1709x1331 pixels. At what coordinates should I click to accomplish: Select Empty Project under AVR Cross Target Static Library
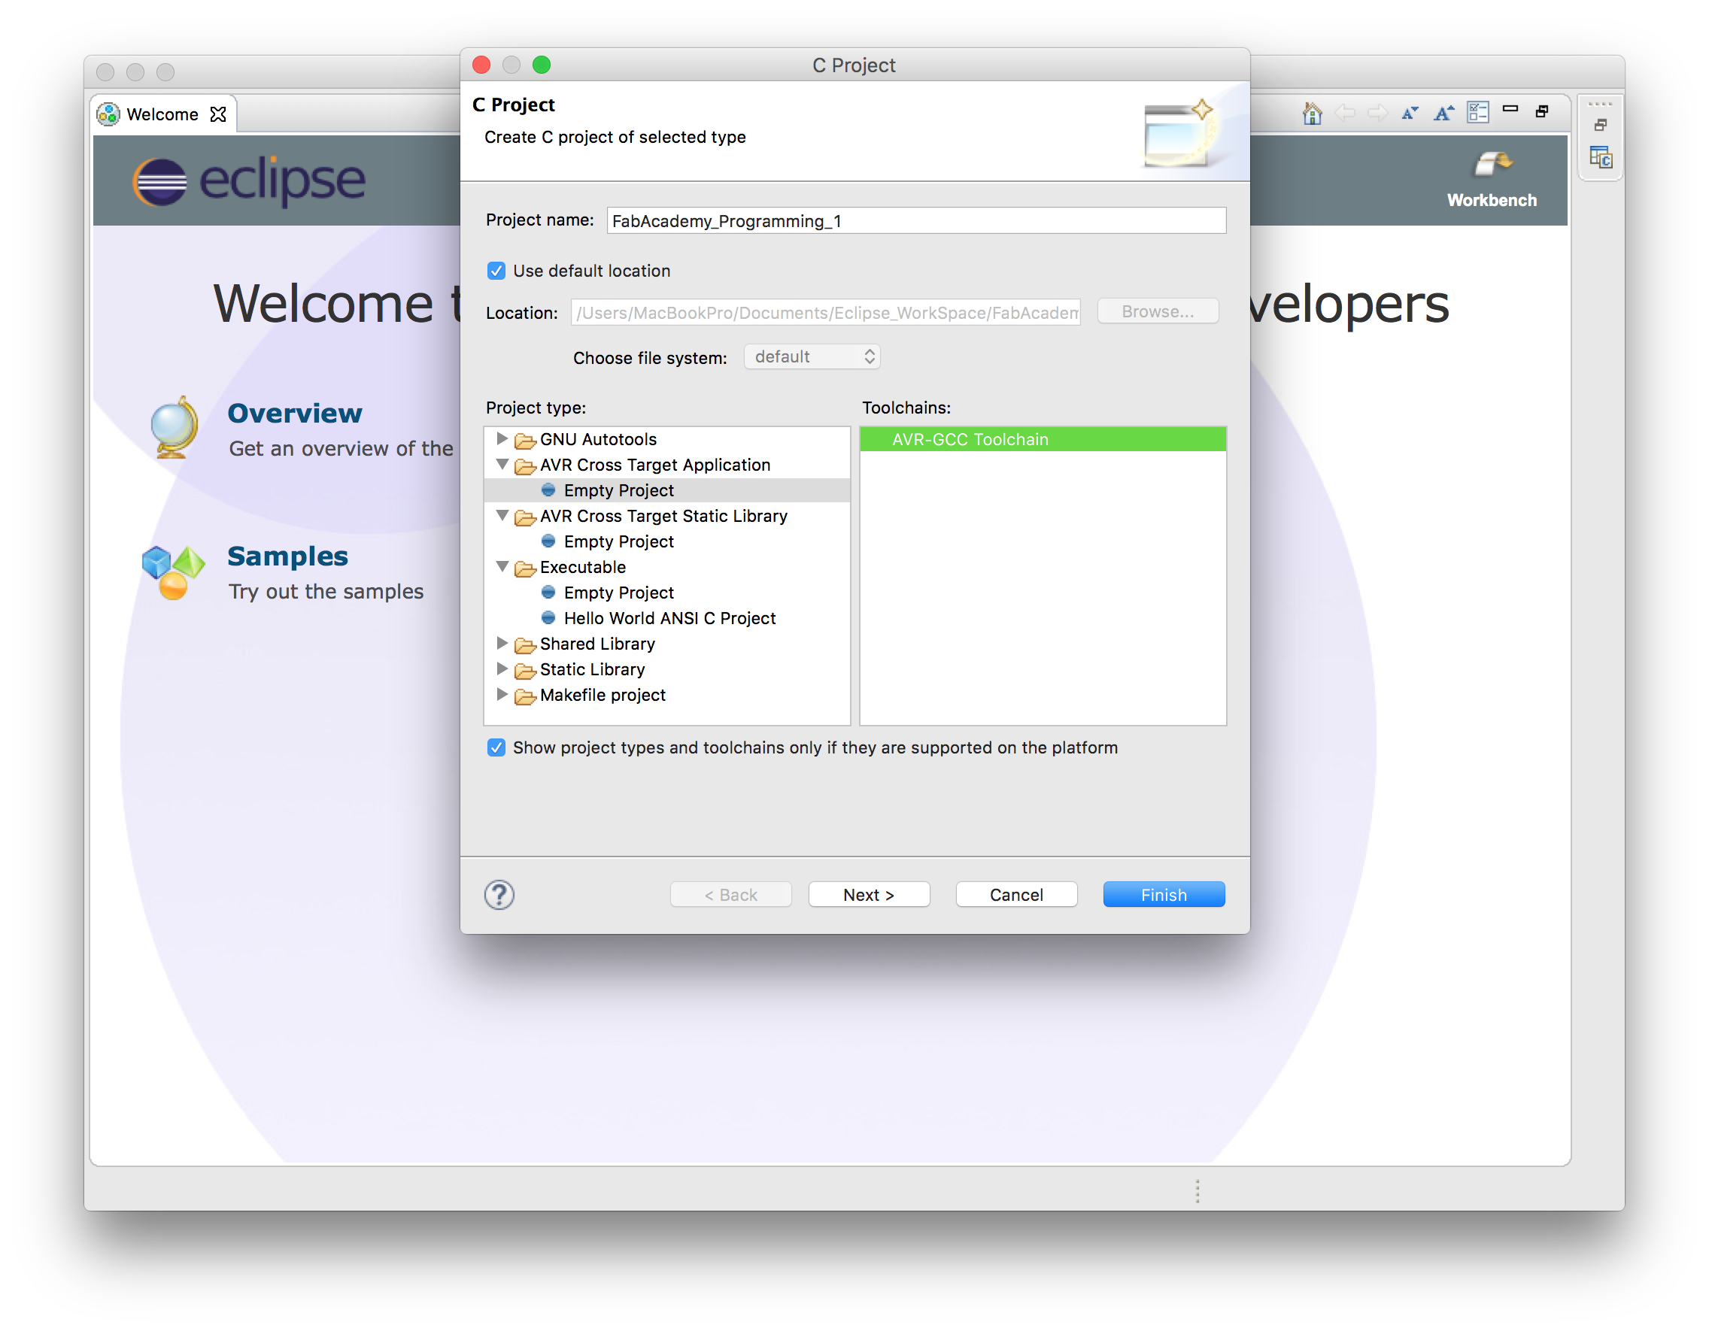(618, 541)
